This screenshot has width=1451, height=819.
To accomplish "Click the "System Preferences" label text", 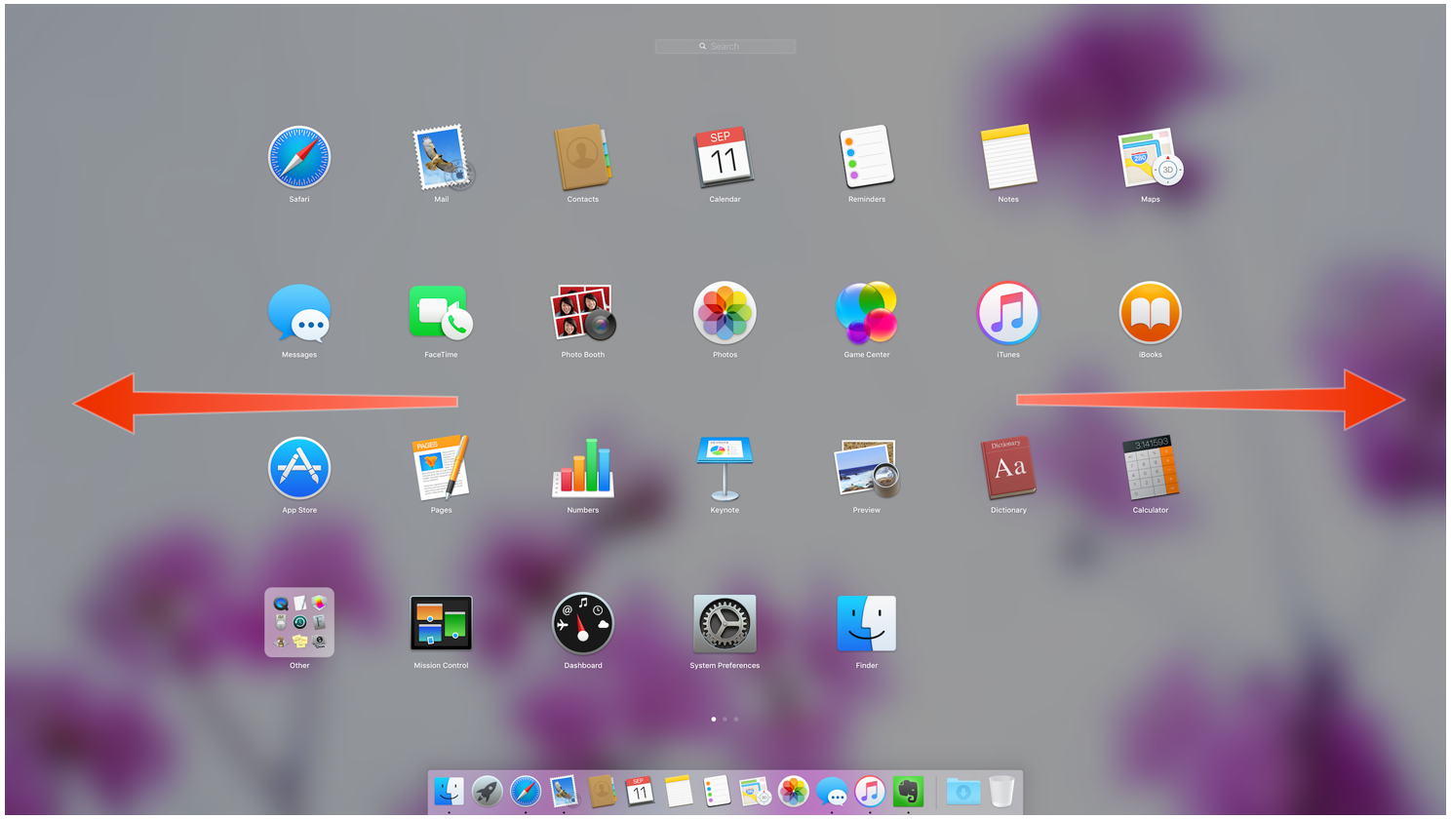I will tap(725, 666).
